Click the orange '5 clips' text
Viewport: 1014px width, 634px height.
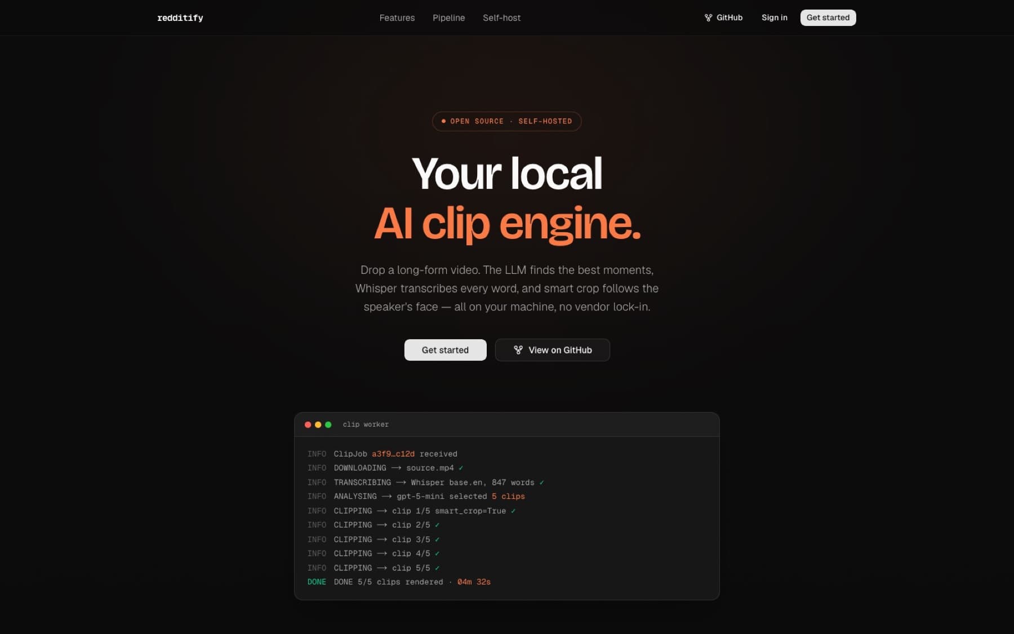tap(508, 496)
